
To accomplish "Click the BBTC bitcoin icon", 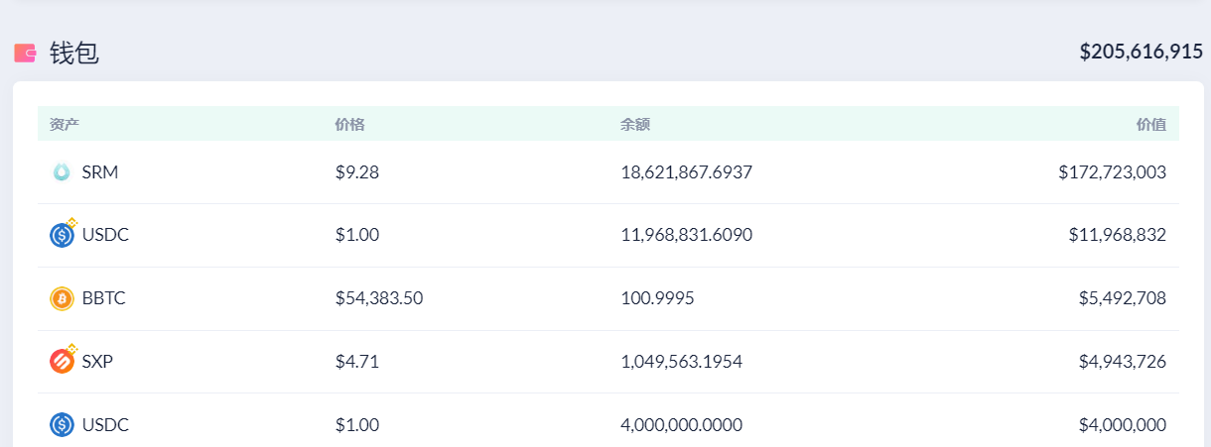I will [x=62, y=298].
